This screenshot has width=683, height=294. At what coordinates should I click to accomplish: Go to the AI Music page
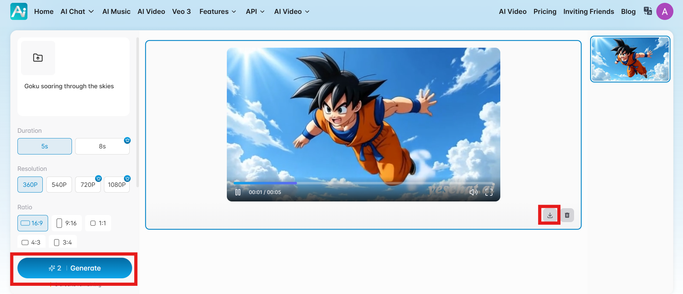click(116, 11)
